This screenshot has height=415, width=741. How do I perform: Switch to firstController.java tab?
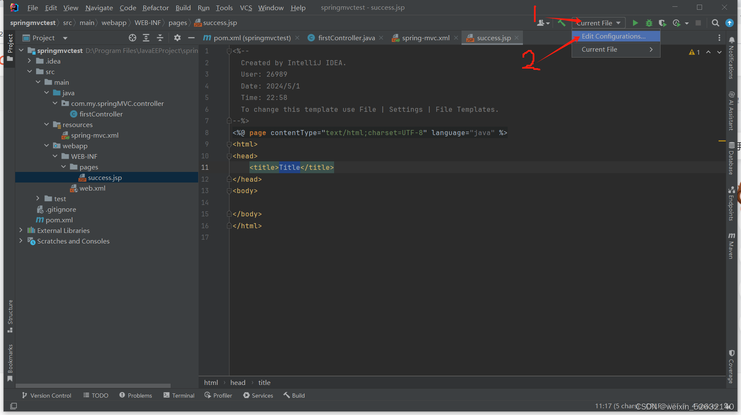coord(346,38)
